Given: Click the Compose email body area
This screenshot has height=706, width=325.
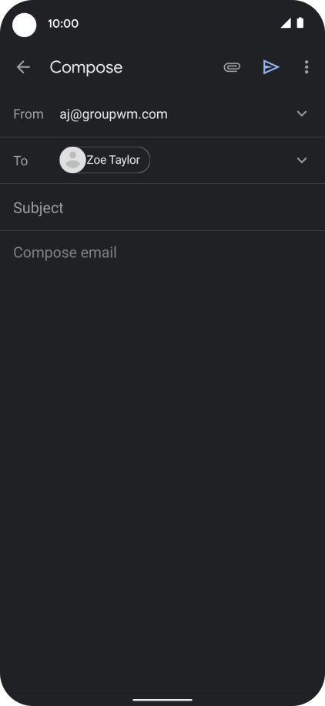Looking at the screenshot, I should pos(162,406).
